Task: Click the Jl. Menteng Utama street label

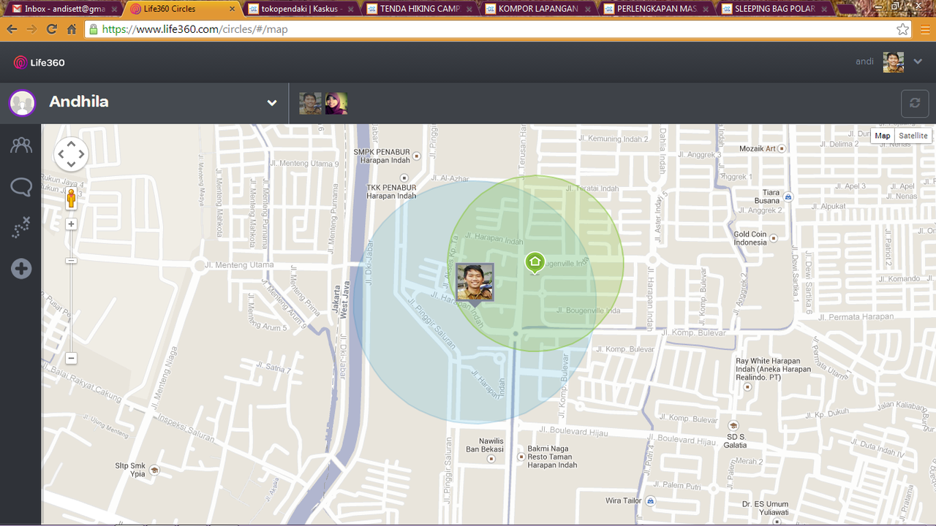Action: [238, 265]
